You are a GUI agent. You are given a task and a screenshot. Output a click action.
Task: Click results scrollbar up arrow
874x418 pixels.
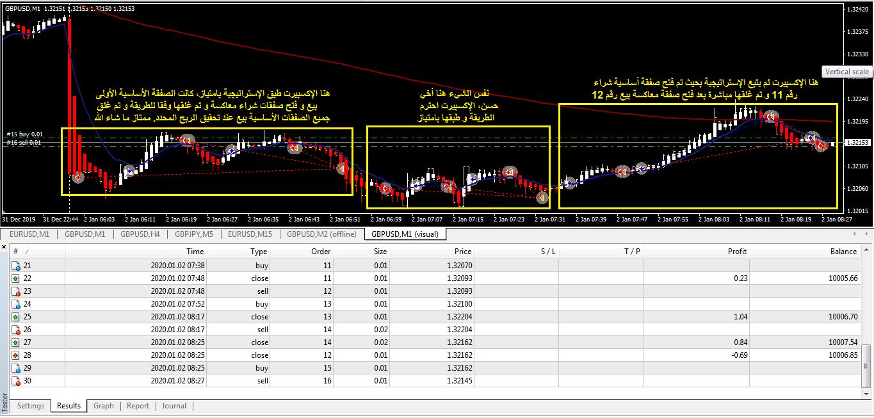point(867,251)
